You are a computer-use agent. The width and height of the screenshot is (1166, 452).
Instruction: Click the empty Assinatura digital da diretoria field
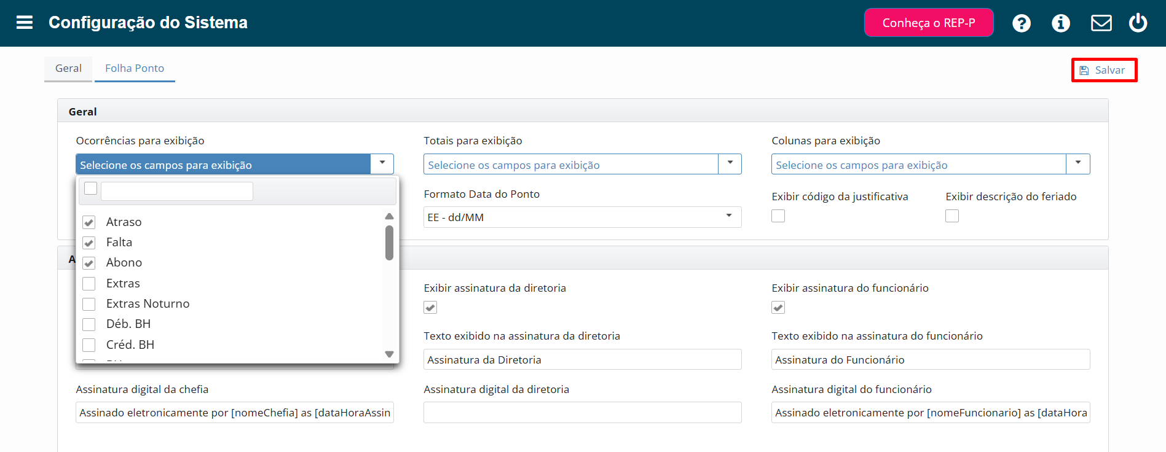[x=582, y=413]
